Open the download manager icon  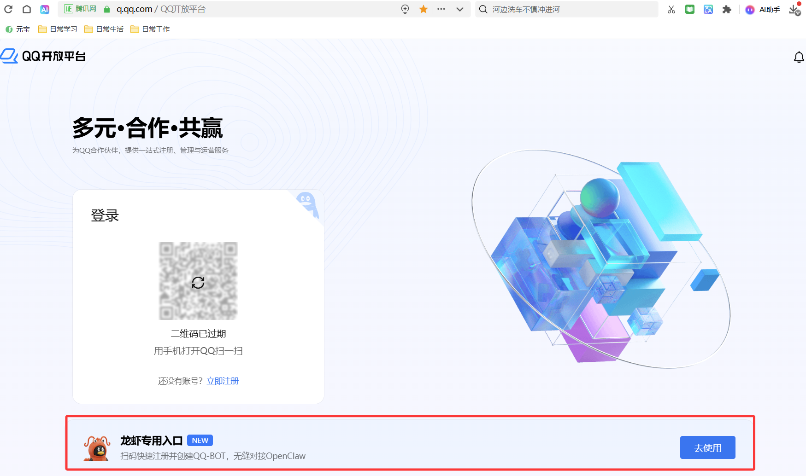[x=794, y=9]
